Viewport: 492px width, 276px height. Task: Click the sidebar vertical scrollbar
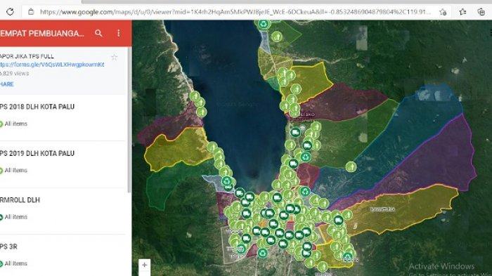(x=129, y=119)
